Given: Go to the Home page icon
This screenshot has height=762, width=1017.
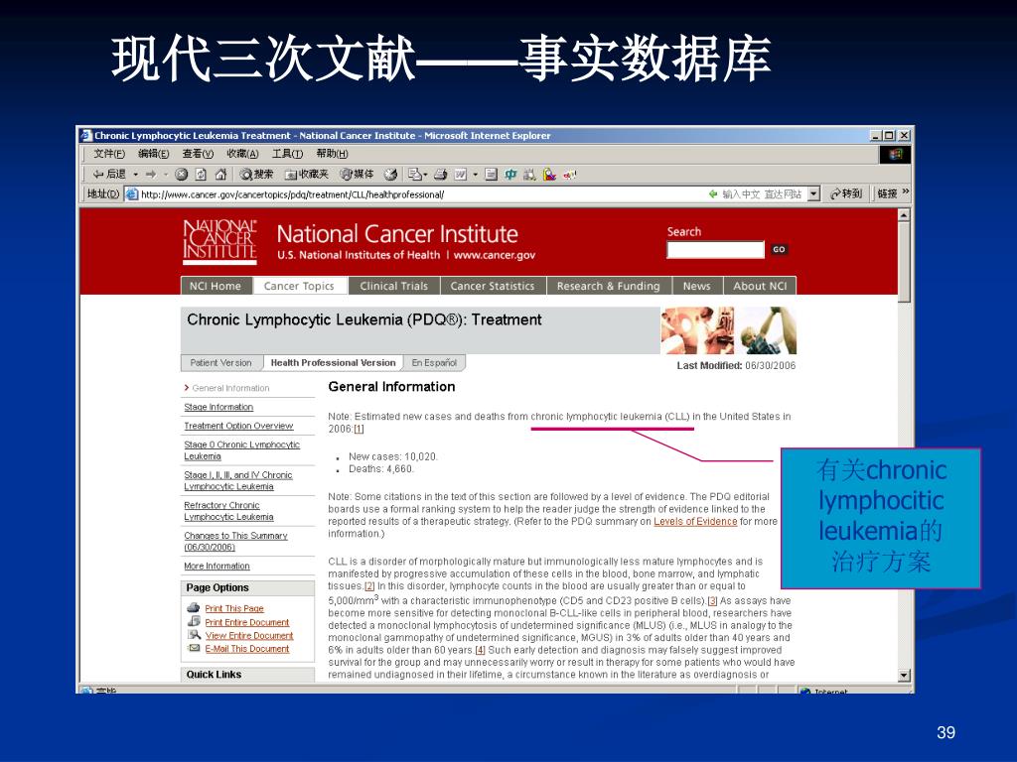Looking at the screenshot, I should [220, 175].
